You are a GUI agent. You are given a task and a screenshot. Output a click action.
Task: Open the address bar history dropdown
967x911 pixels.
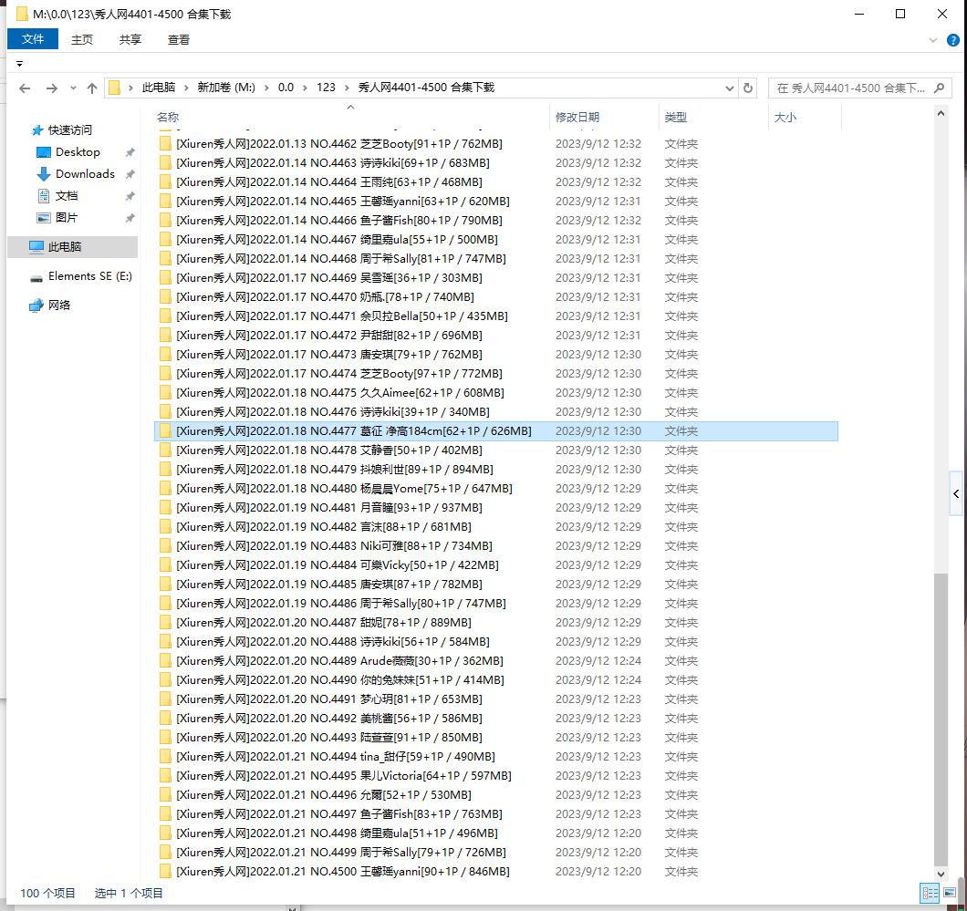[730, 88]
